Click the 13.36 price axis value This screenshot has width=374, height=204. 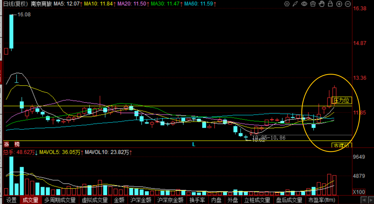(x=360, y=78)
